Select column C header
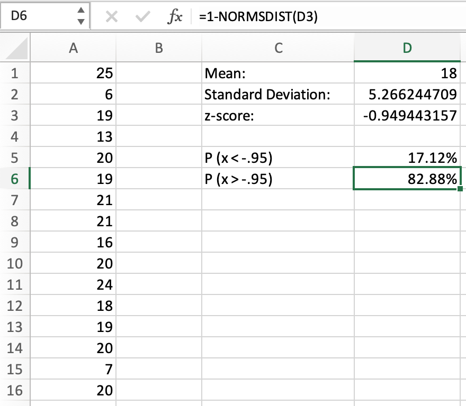Viewport: 466px width, 406px height. point(278,48)
